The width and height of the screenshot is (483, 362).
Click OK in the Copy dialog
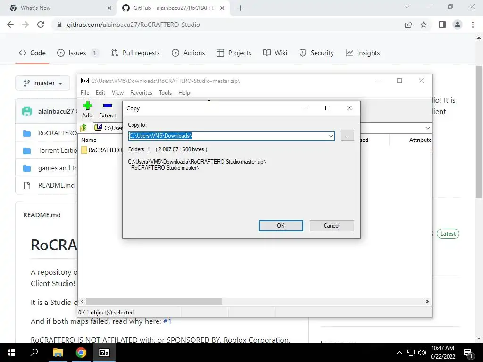[x=281, y=226]
